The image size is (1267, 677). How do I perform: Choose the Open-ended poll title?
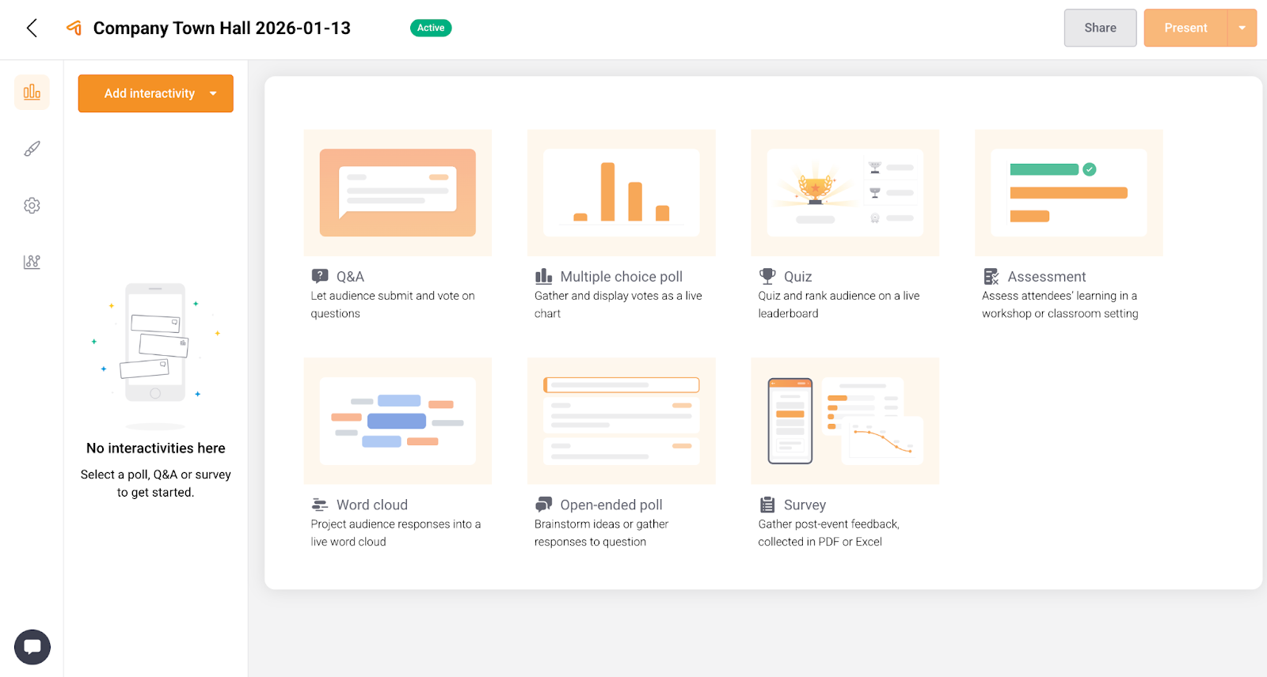611,505
